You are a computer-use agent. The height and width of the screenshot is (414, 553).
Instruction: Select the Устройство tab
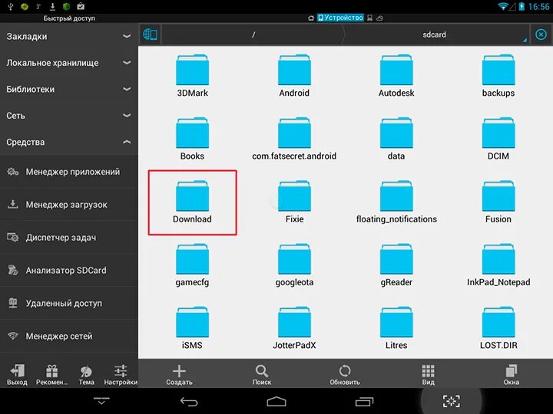click(x=340, y=18)
